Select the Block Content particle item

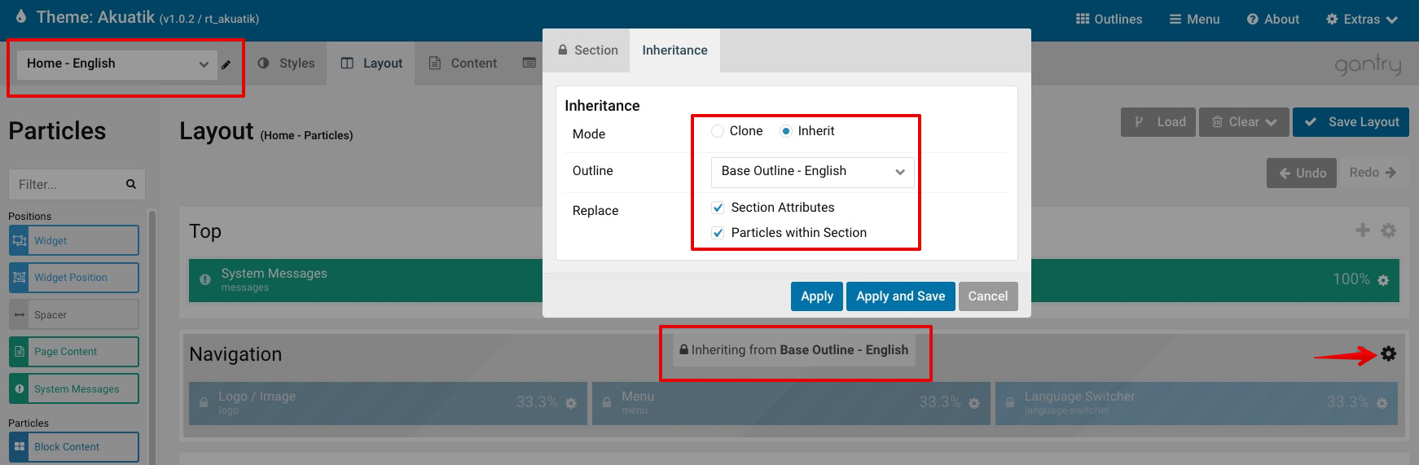point(74,447)
